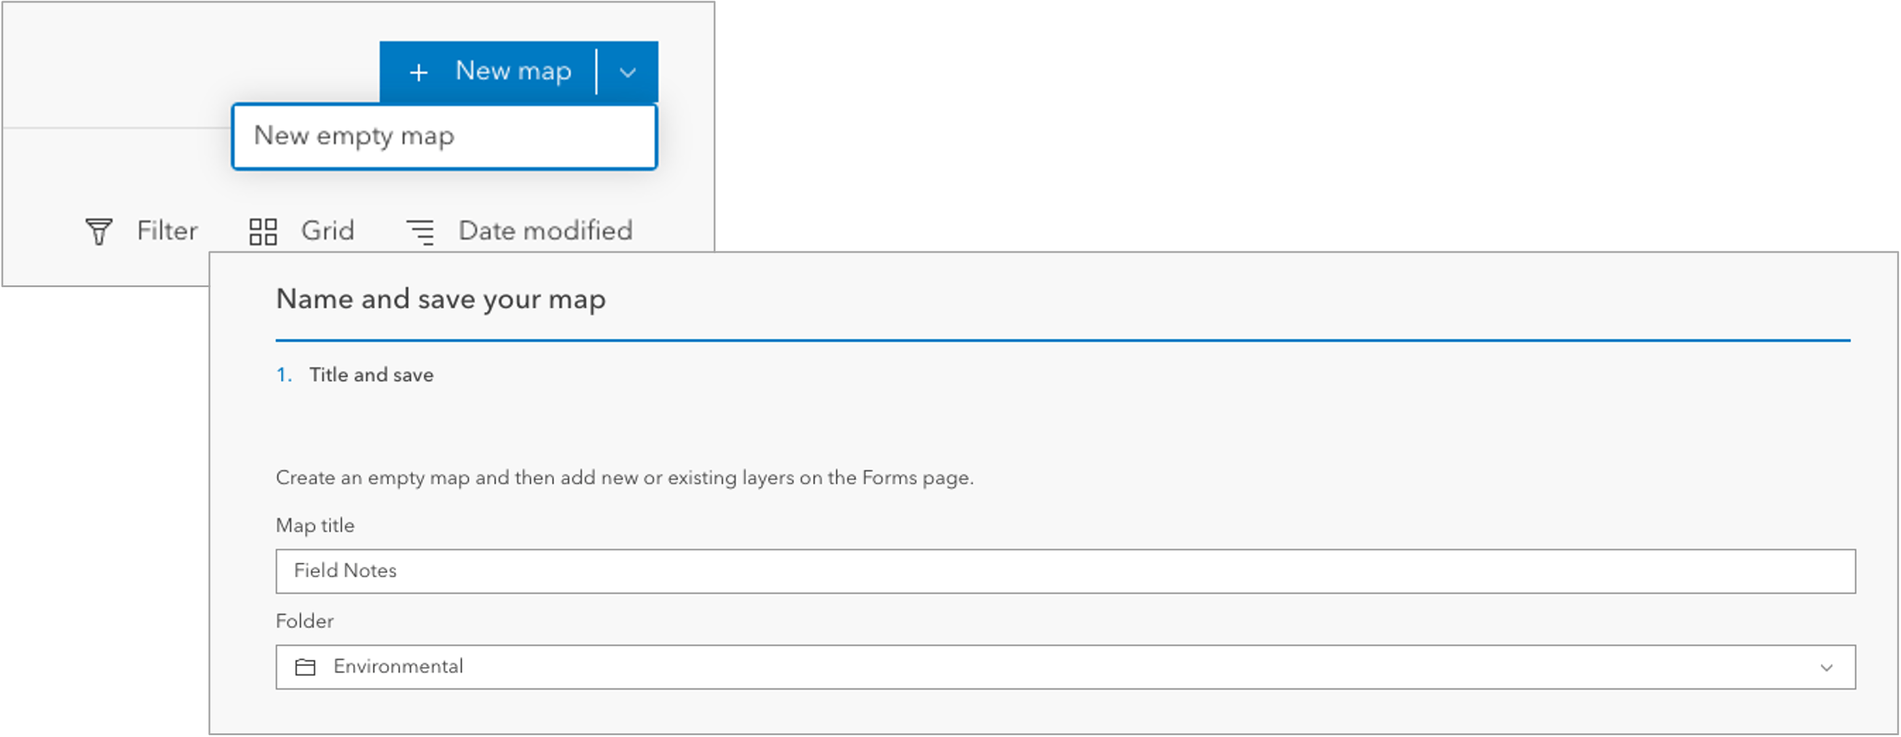Image resolution: width=1901 pixels, height=737 pixels.
Task: Click the folder icon beside Environmental
Action: tap(306, 666)
